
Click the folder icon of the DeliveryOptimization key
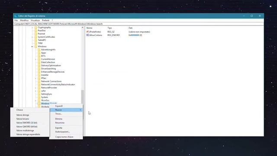coord(39,65)
